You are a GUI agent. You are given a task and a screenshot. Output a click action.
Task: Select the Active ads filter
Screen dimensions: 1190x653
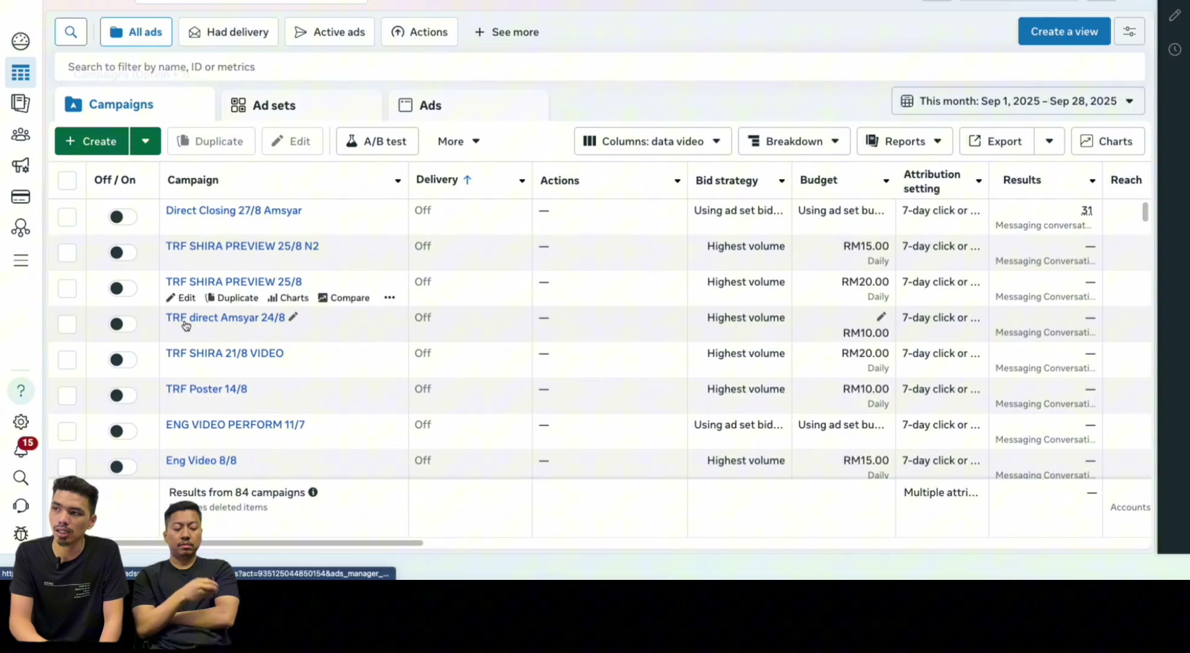[x=330, y=32]
